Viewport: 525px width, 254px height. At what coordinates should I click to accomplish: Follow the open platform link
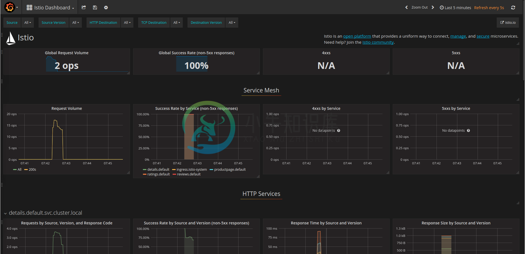(x=357, y=36)
